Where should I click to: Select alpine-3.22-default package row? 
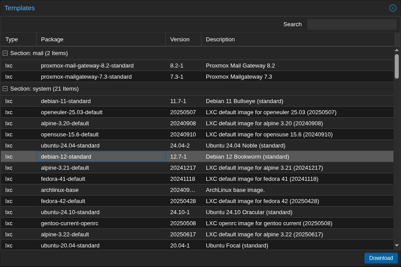tap(197, 235)
